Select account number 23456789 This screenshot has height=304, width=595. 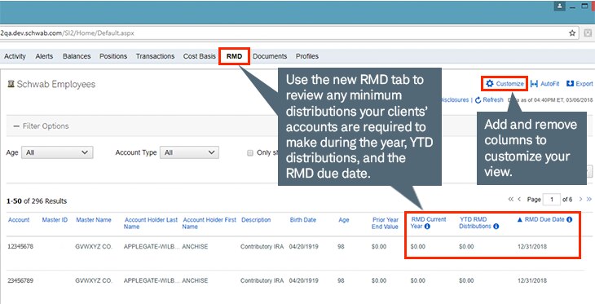pos(20,280)
